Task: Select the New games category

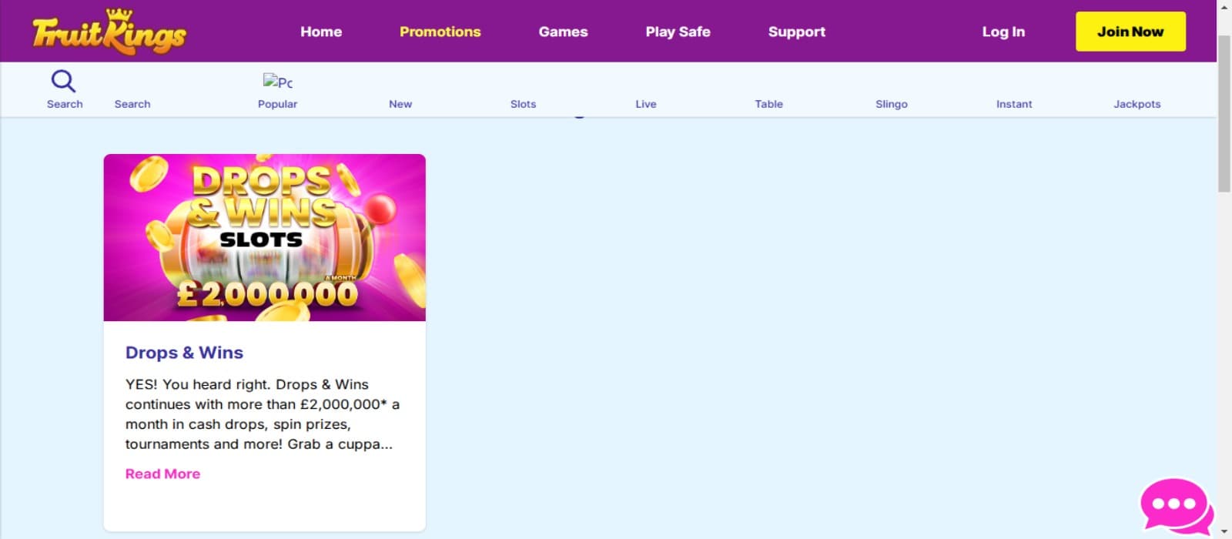Action: (x=400, y=103)
